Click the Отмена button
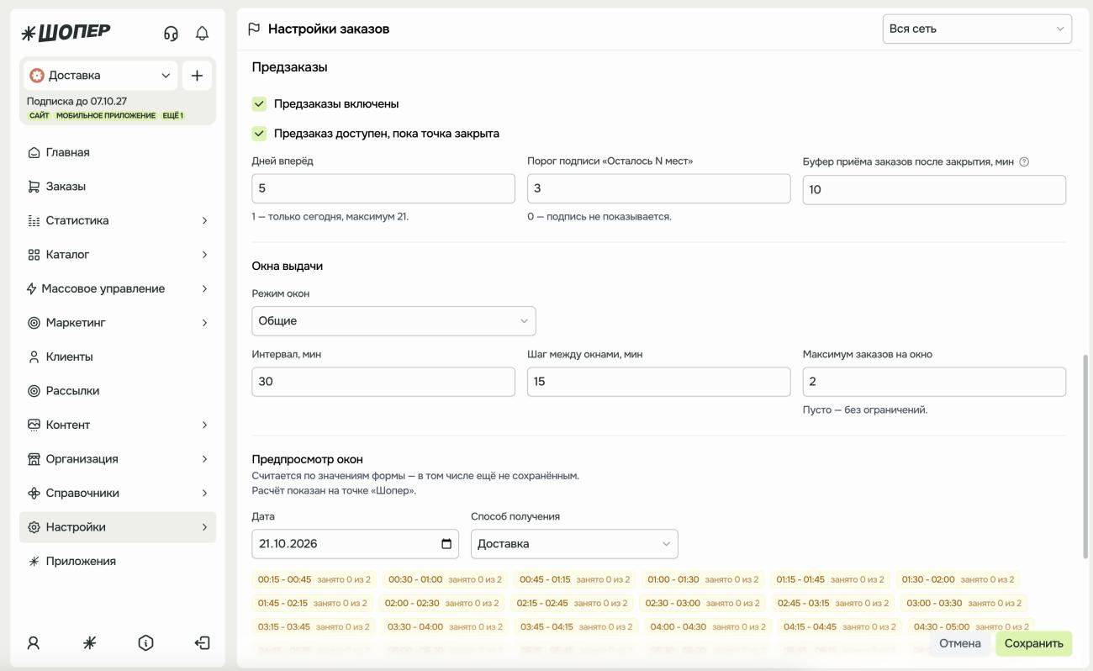This screenshot has height=671, width=1093. (960, 644)
